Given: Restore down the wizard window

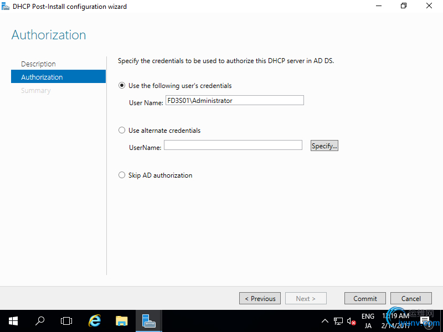Looking at the screenshot, I should [x=404, y=6].
